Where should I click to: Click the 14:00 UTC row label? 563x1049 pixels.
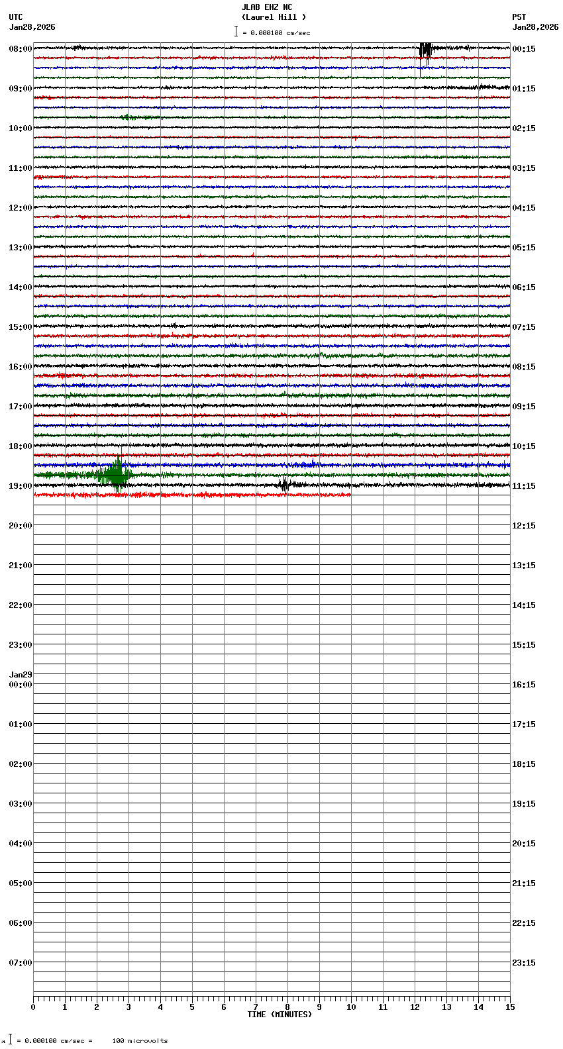click(21, 287)
